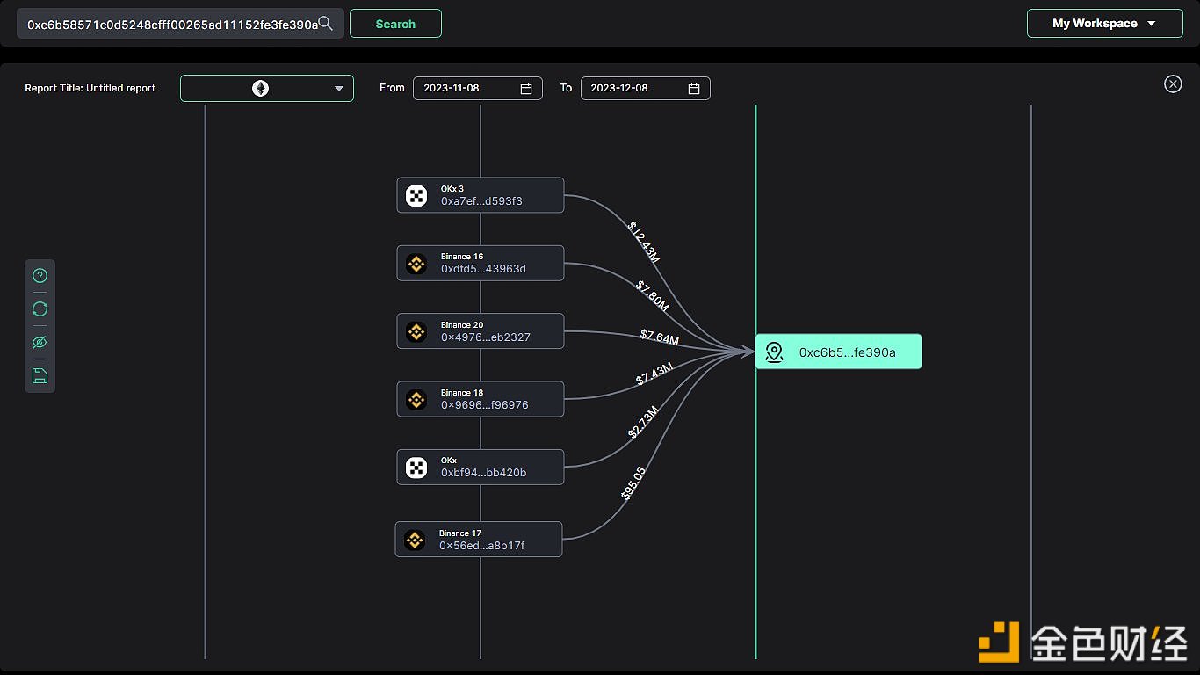Edit the To date 2023-12-08 field
1200x675 pixels.
(x=646, y=88)
